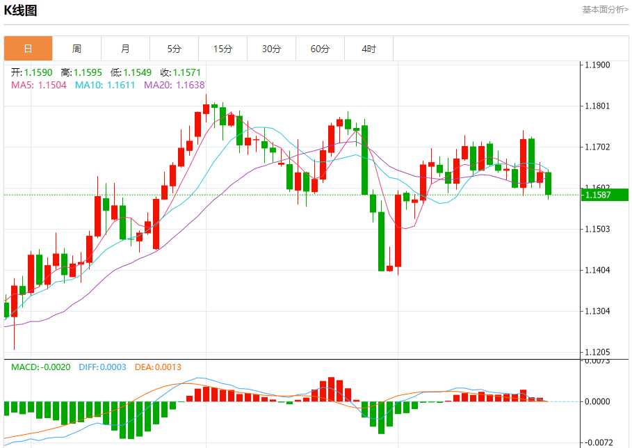This screenshot has width=632, height=448.
Task: Click the MA20: 1.1638 indicator label
Action: pos(174,85)
